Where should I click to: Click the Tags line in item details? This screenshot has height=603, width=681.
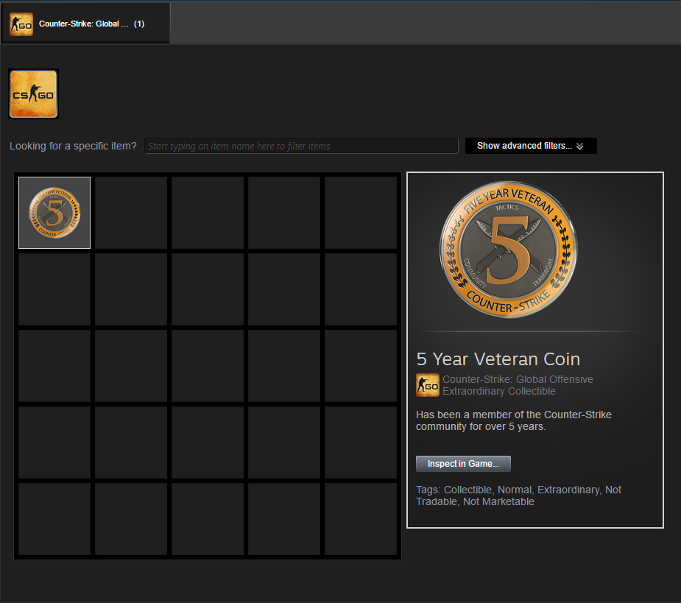[x=518, y=496]
